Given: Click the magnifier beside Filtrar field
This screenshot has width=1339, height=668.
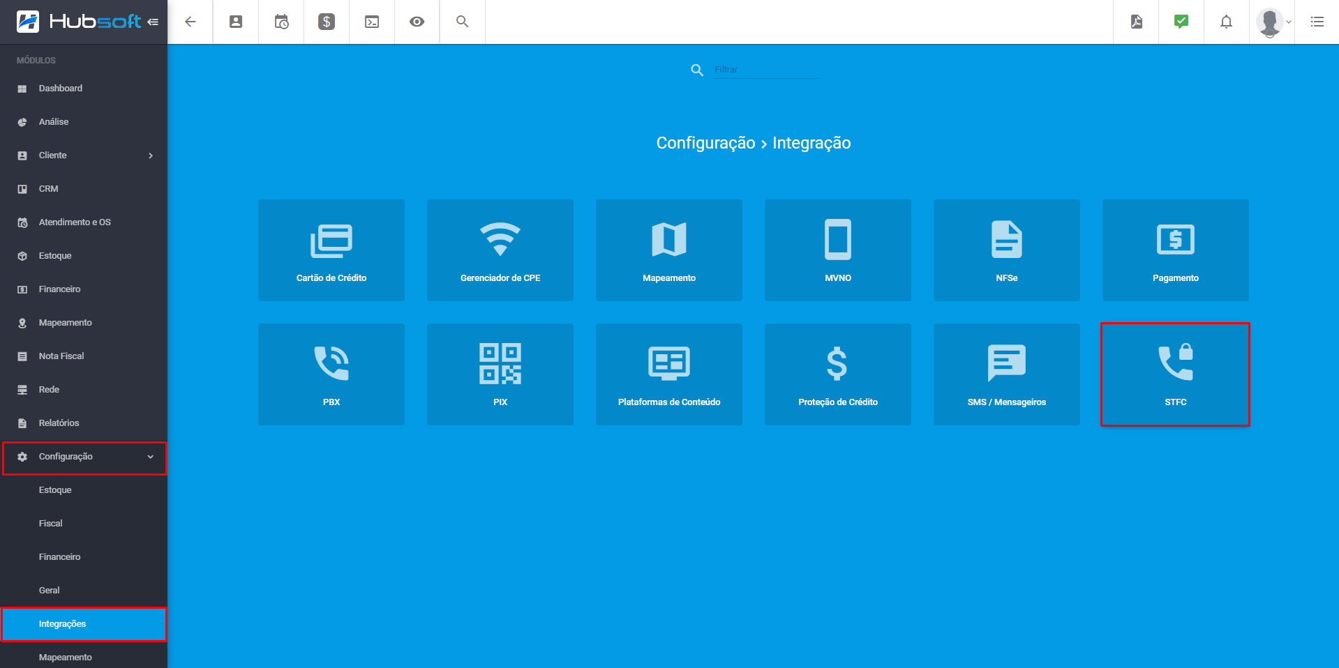Looking at the screenshot, I should tap(697, 70).
